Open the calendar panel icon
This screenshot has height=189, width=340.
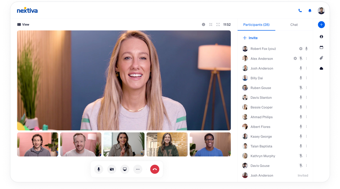[x=321, y=47]
